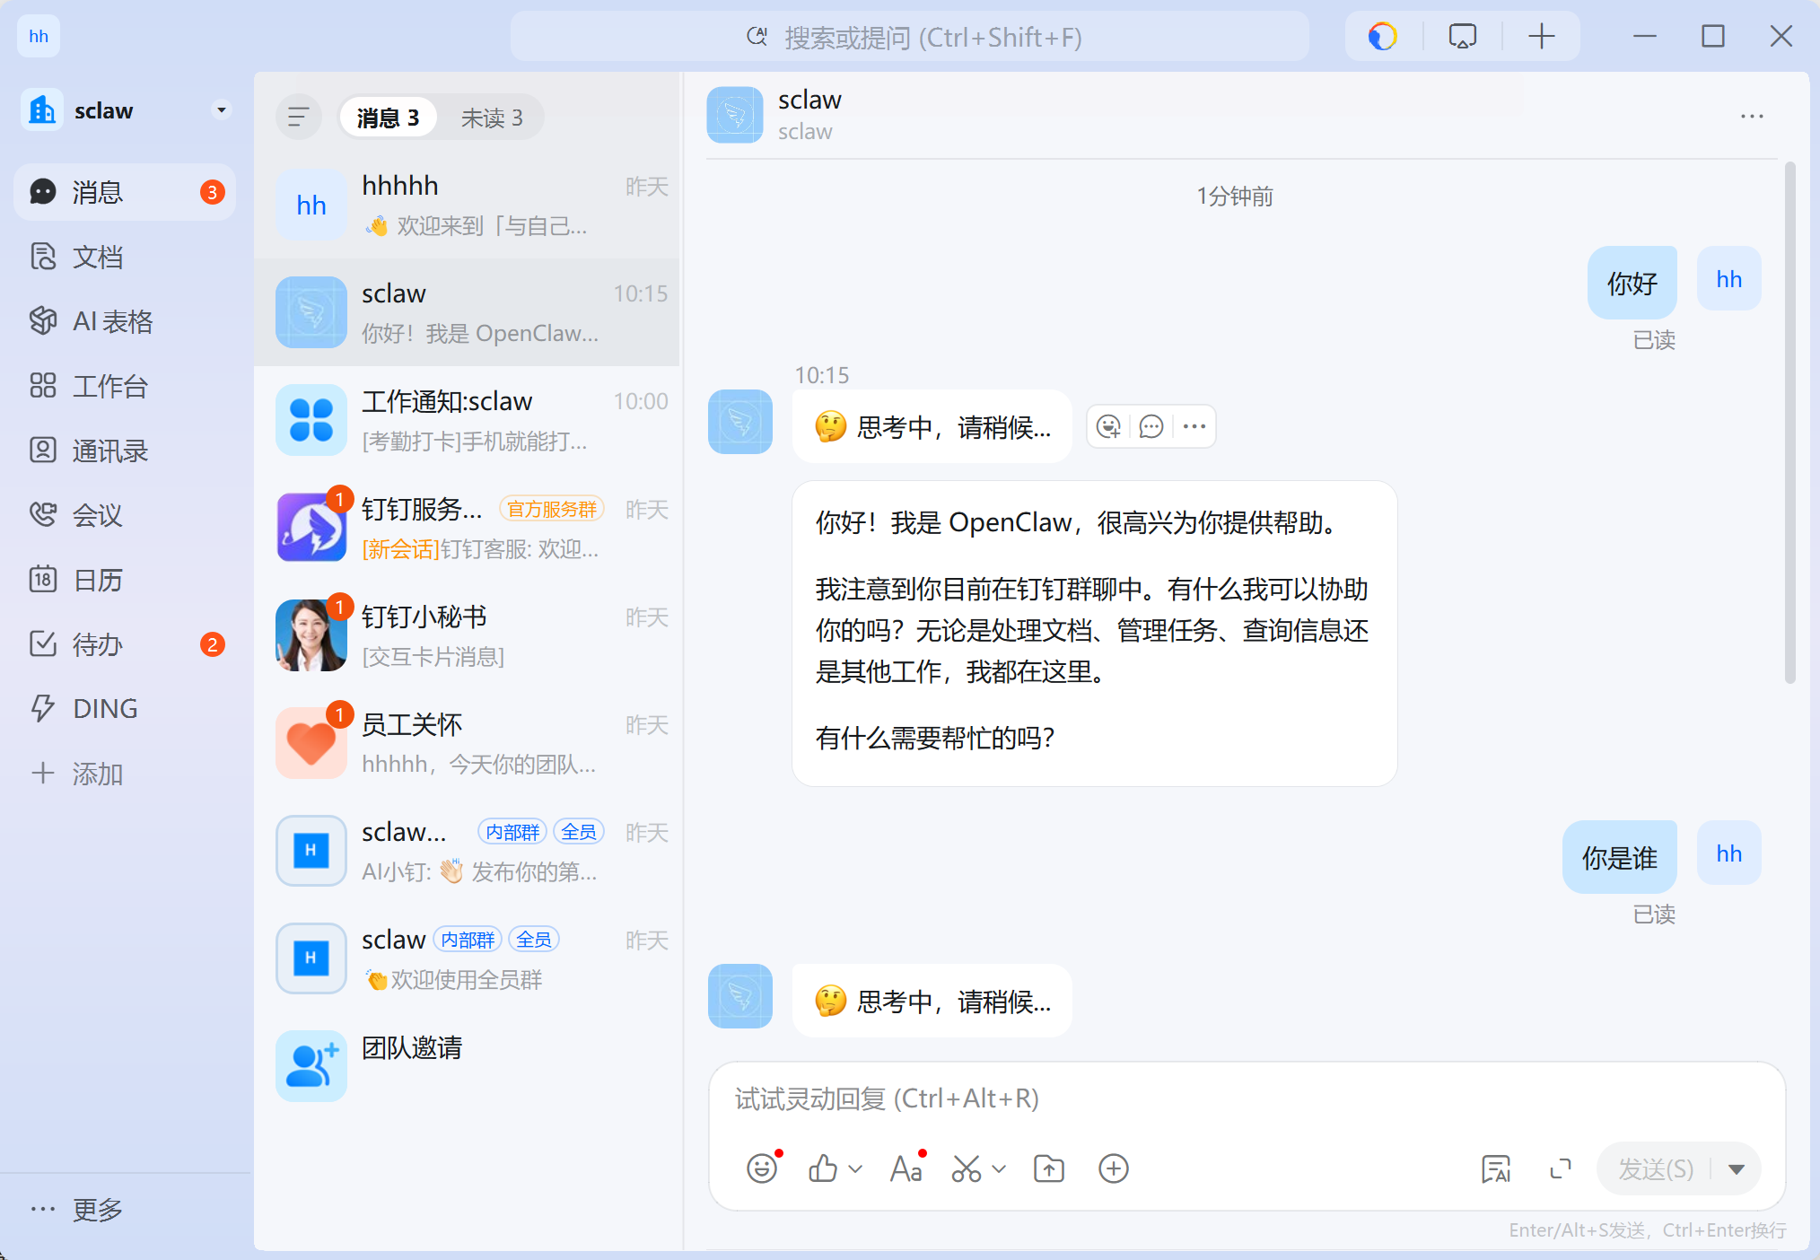Click the AI writing assistant icon
1820x1260 pixels.
(x=1495, y=1168)
